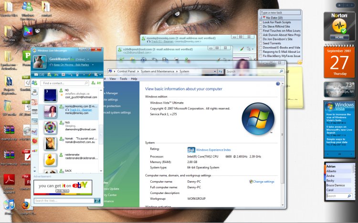Click the contact list vertical scrollbar down arrow
This screenshot has height=223, width=358.
101,171
